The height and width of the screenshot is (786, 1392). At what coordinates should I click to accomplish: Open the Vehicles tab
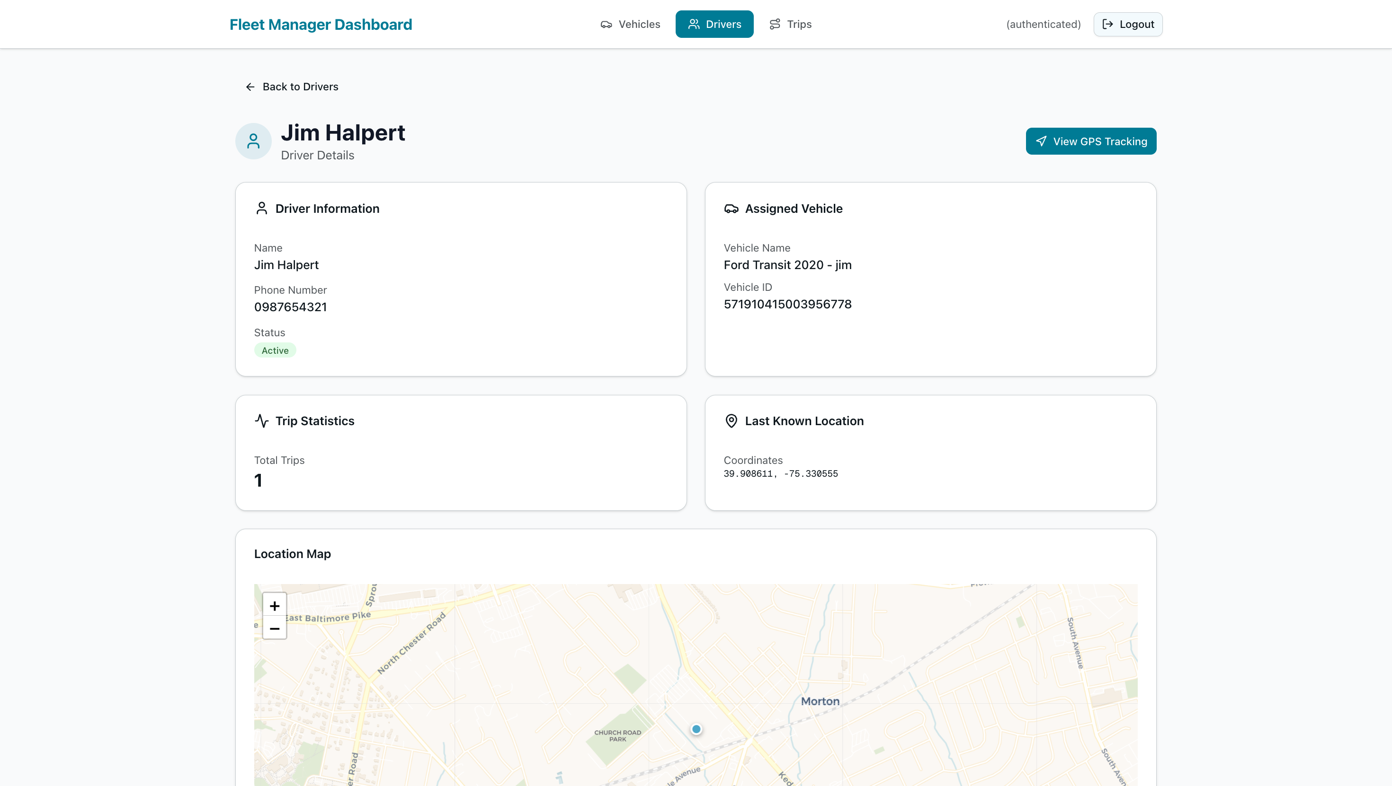pyautogui.click(x=630, y=24)
